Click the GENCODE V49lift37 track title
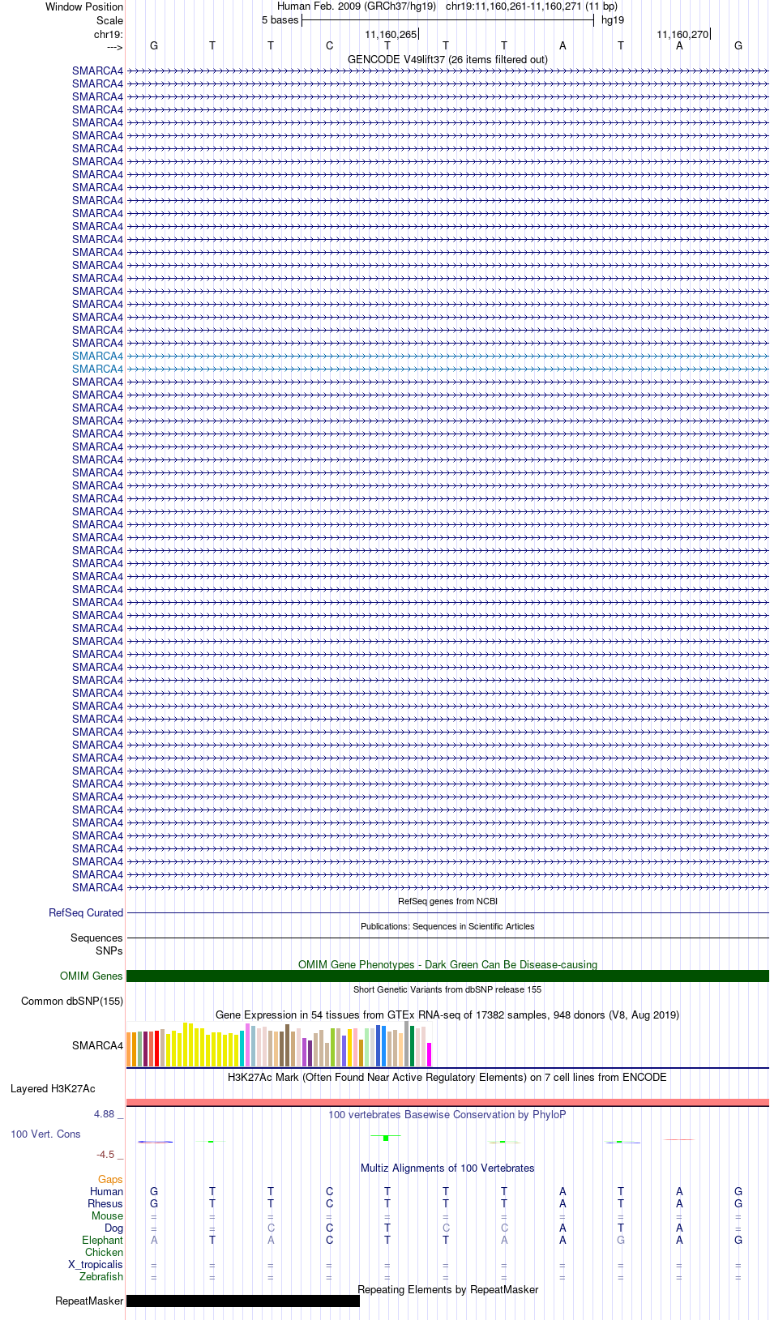 pos(447,59)
